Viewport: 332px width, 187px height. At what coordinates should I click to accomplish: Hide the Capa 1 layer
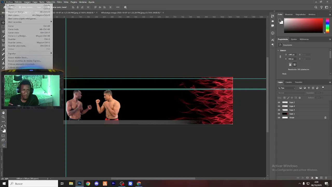click(279, 114)
